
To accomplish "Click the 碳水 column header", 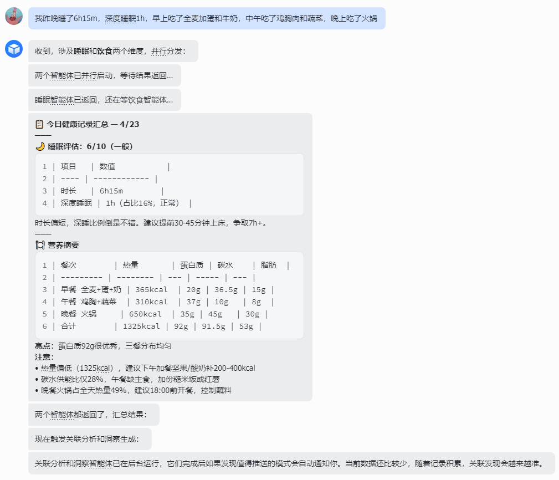I will [x=225, y=265].
